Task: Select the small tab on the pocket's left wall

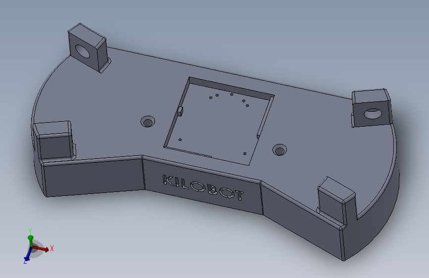Action: [180, 111]
